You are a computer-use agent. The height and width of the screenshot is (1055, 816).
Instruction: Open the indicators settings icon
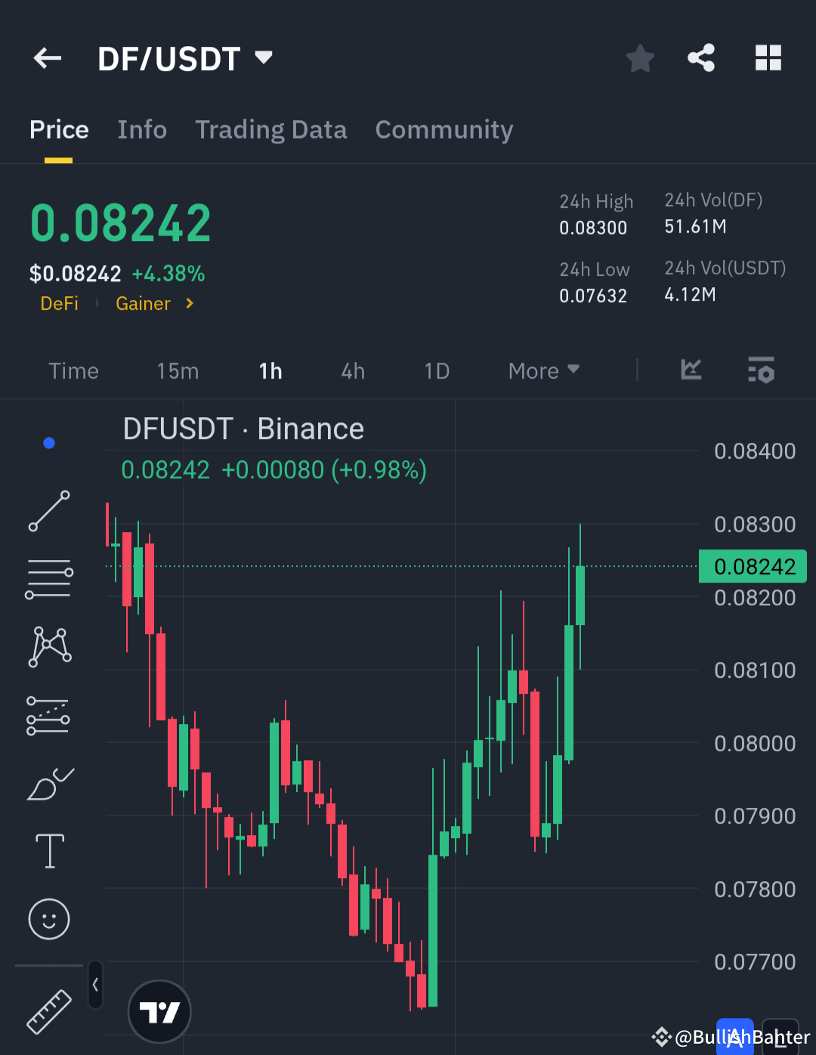pos(761,370)
